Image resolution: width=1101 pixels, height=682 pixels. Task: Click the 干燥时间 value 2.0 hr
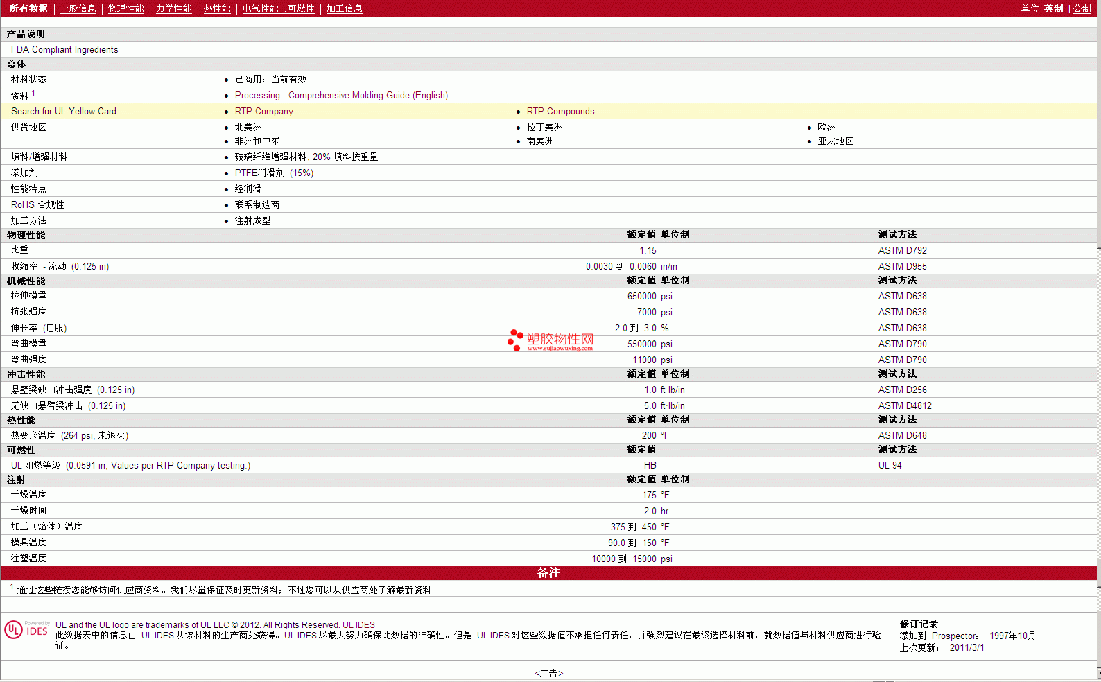[656, 511]
